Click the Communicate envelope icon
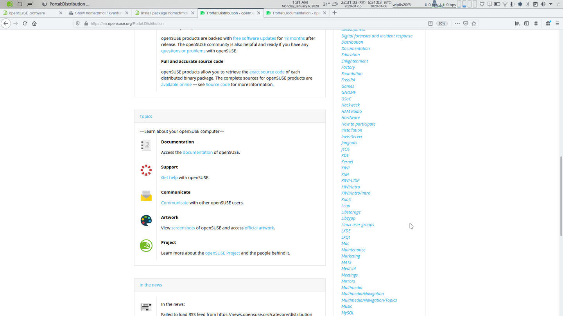The image size is (563, 316). (x=146, y=195)
